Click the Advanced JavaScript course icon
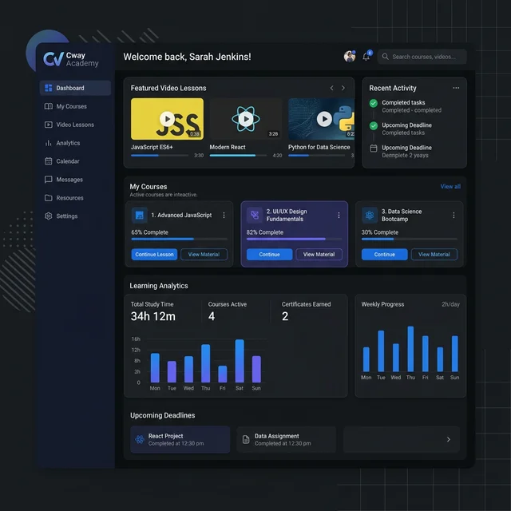This screenshot has height=511, width=511. click(x=140, y=215)
